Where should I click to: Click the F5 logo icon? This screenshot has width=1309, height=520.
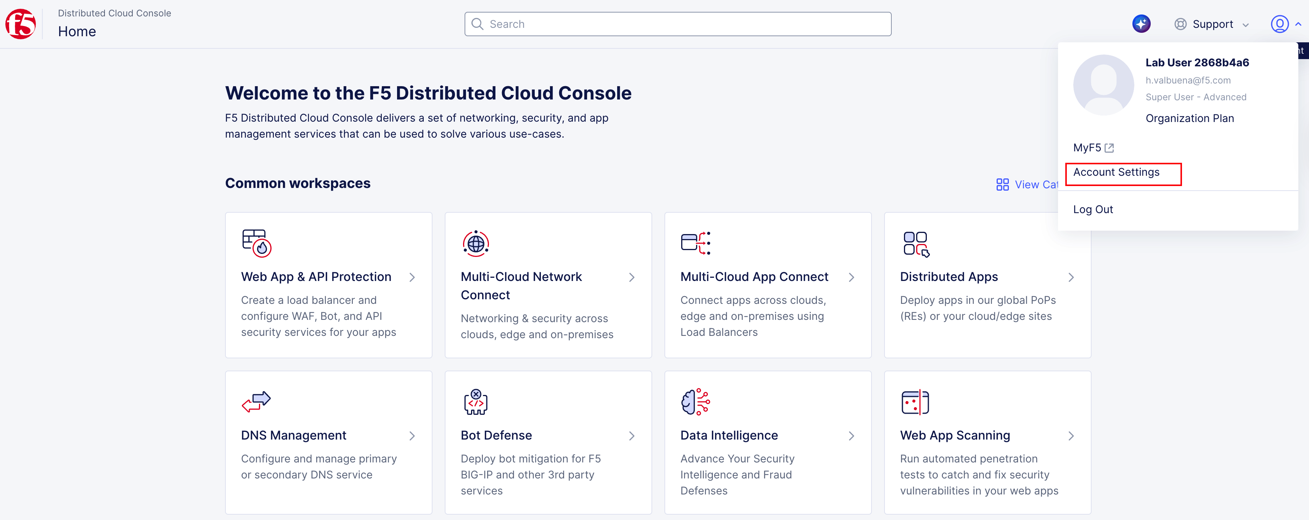coord(20,24)
